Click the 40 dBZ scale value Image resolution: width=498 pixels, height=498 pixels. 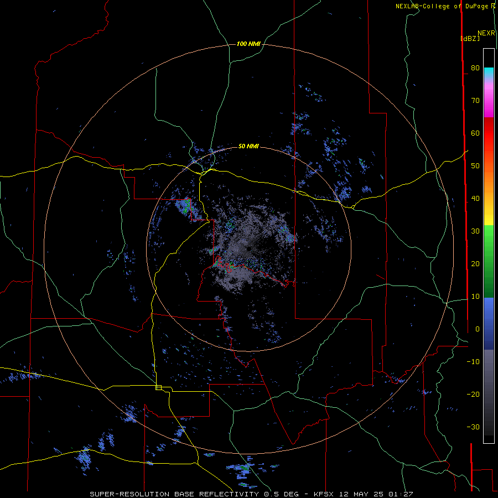(475, 199)
